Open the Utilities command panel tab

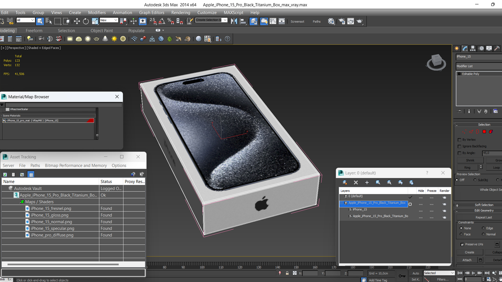coord(497,48)
